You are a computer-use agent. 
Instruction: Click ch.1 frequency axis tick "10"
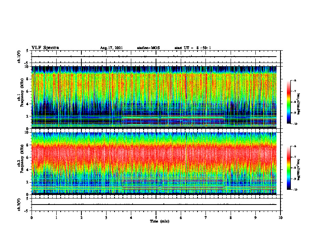click(x=27, y=67)
